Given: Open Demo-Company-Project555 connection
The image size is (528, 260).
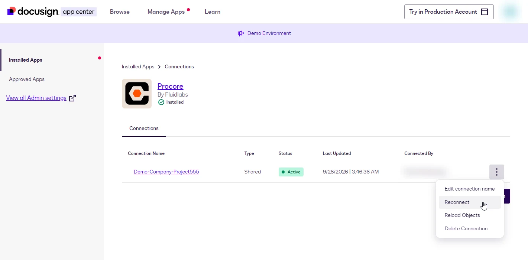Looking at the screenshot, I should coord(166,172).
